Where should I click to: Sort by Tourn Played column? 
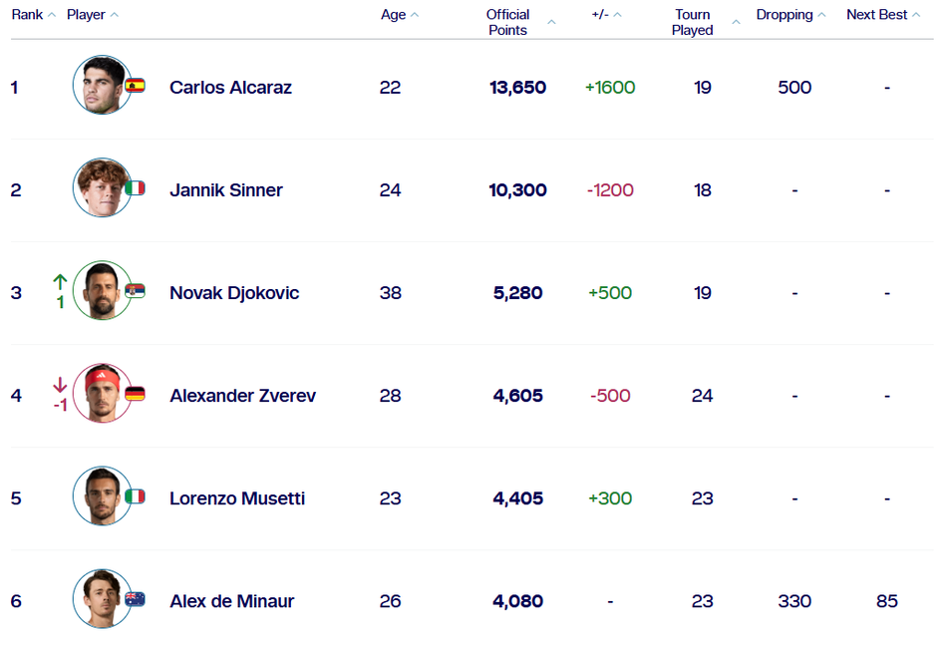(704, 22)
